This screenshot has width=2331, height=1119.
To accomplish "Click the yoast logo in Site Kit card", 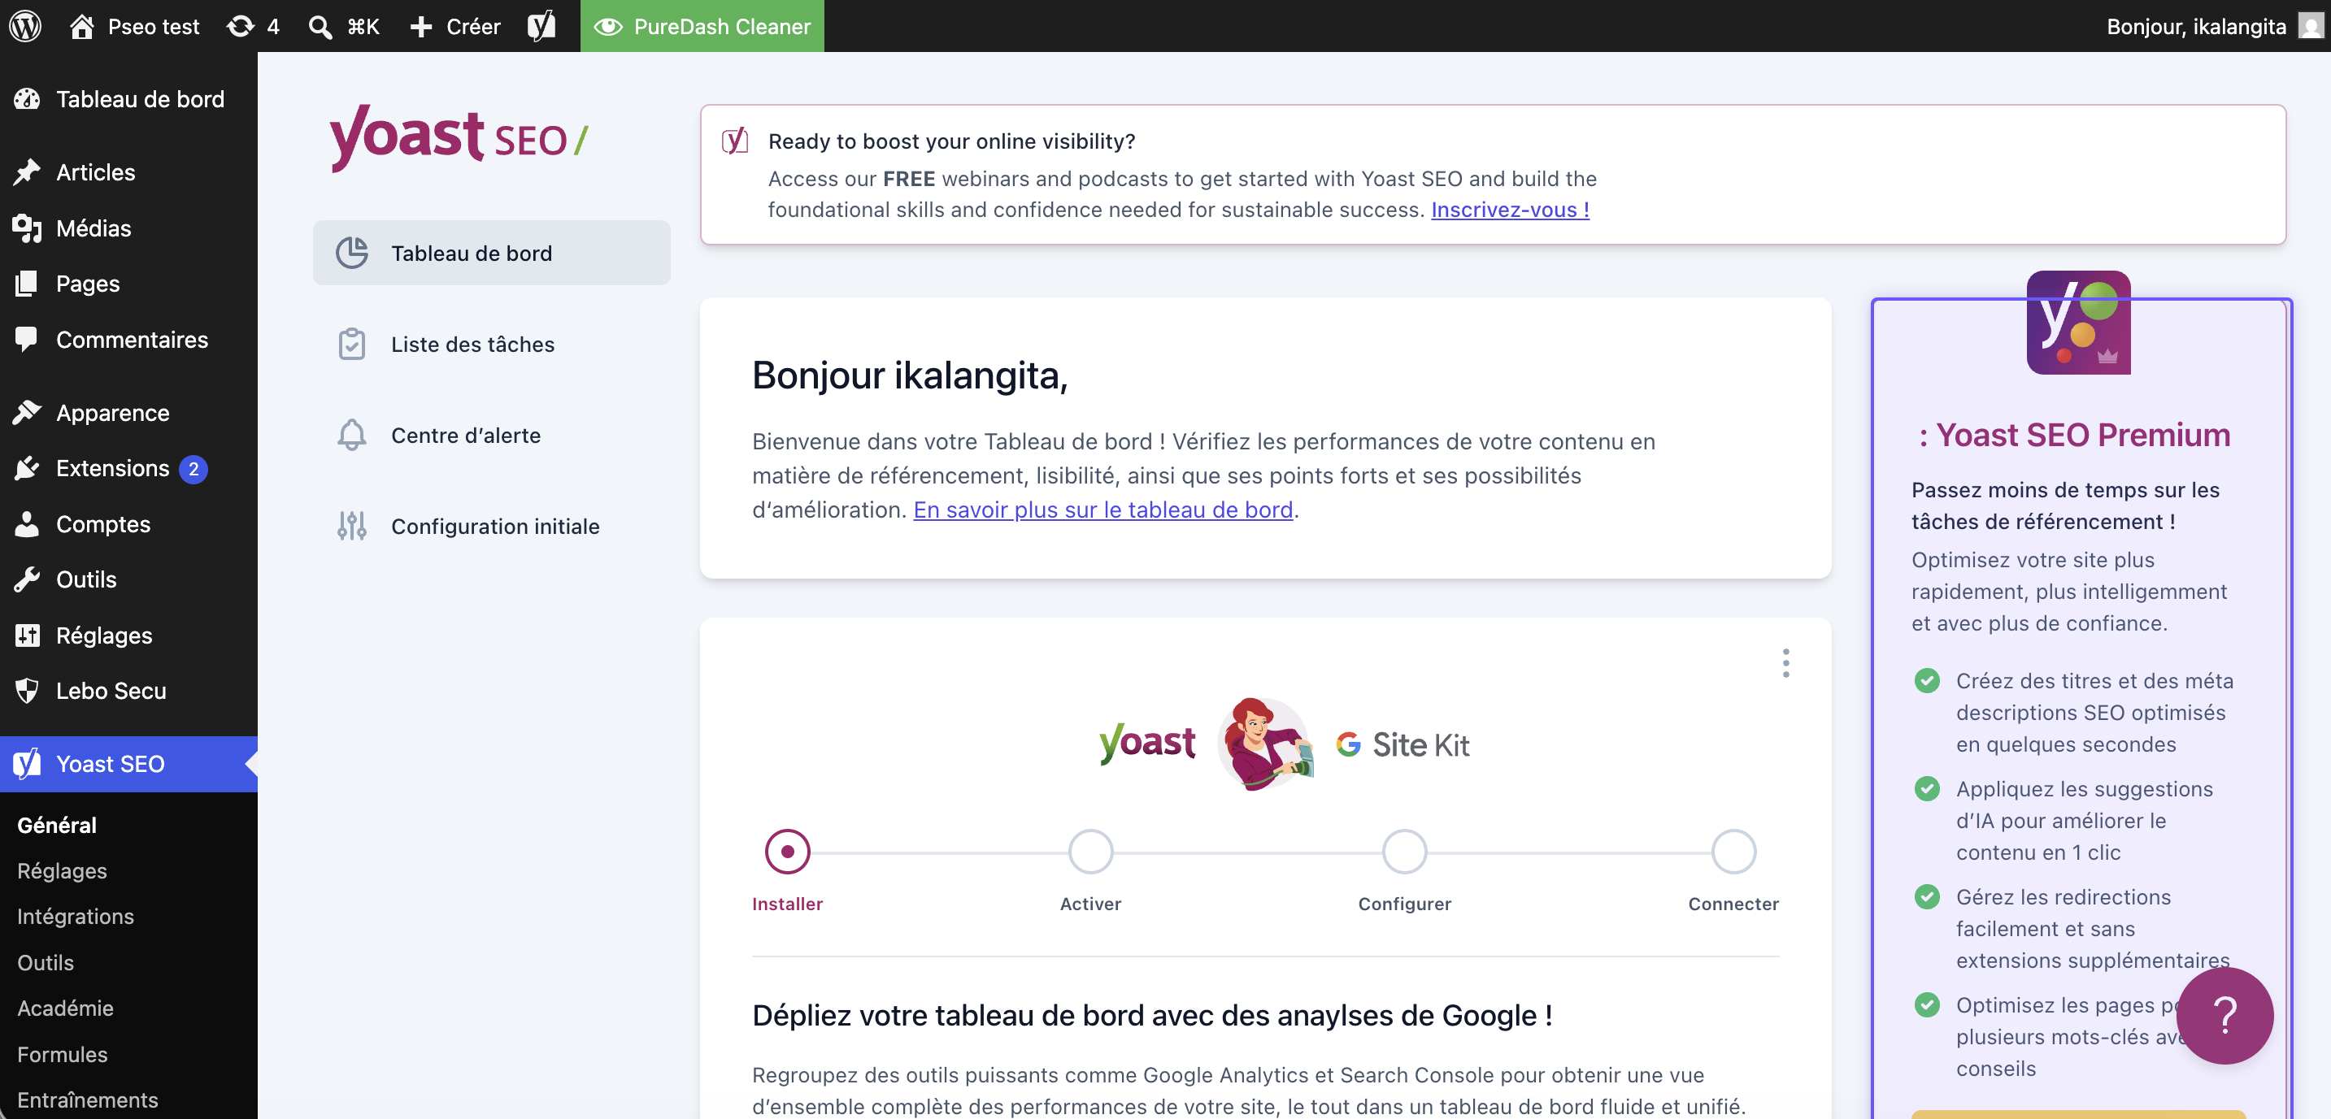I will coord(1146,744).
